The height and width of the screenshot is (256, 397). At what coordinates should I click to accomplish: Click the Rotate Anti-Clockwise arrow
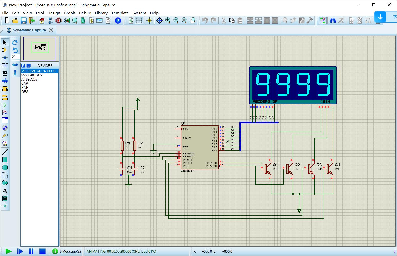click(15, 50)
